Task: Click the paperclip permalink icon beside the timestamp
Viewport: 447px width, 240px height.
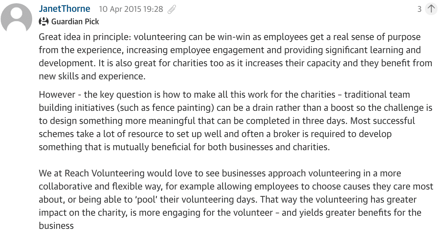Action: [172, 10]
